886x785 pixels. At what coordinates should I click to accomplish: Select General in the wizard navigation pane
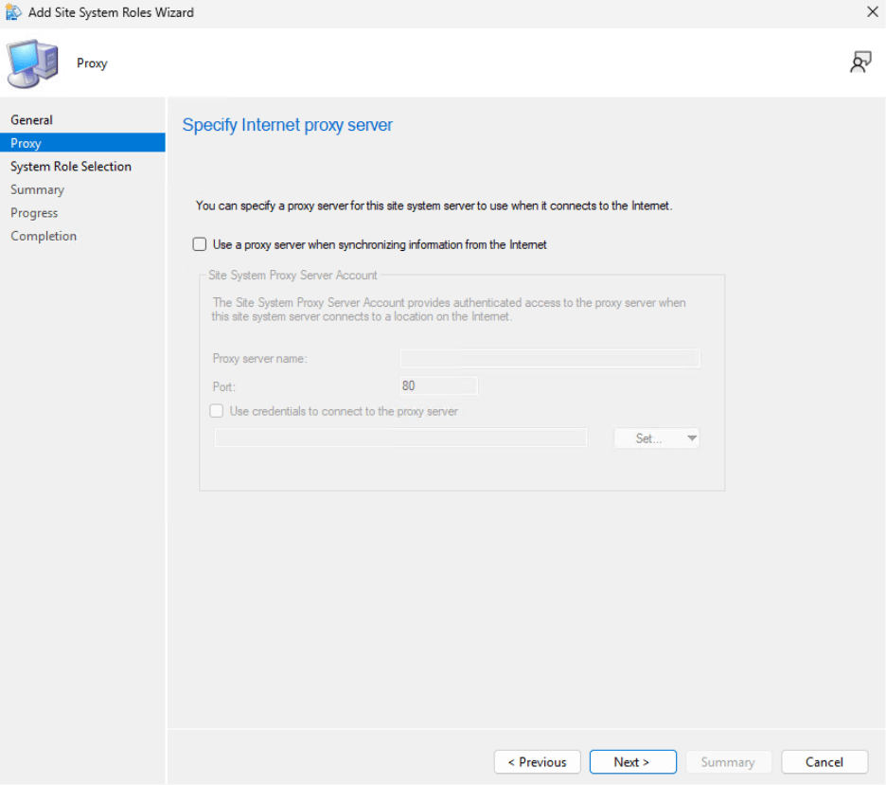[31, 119]
